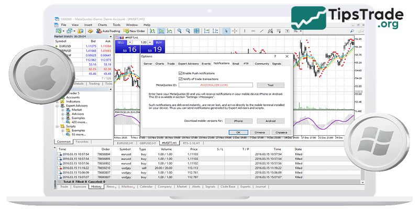Viewport: 419px width, 209px height.
Task: Switch to line chart view
Action: click(170, 31)
